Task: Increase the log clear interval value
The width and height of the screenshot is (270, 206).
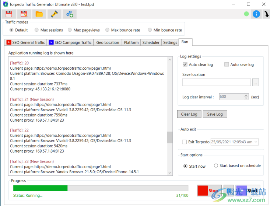Action: pos(246,95)
